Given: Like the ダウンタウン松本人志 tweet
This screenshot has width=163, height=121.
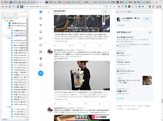Looking at the screenshot, I should pos(85,104).
